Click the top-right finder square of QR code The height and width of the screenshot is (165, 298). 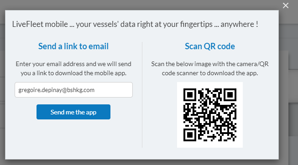[x=230, y=95]
